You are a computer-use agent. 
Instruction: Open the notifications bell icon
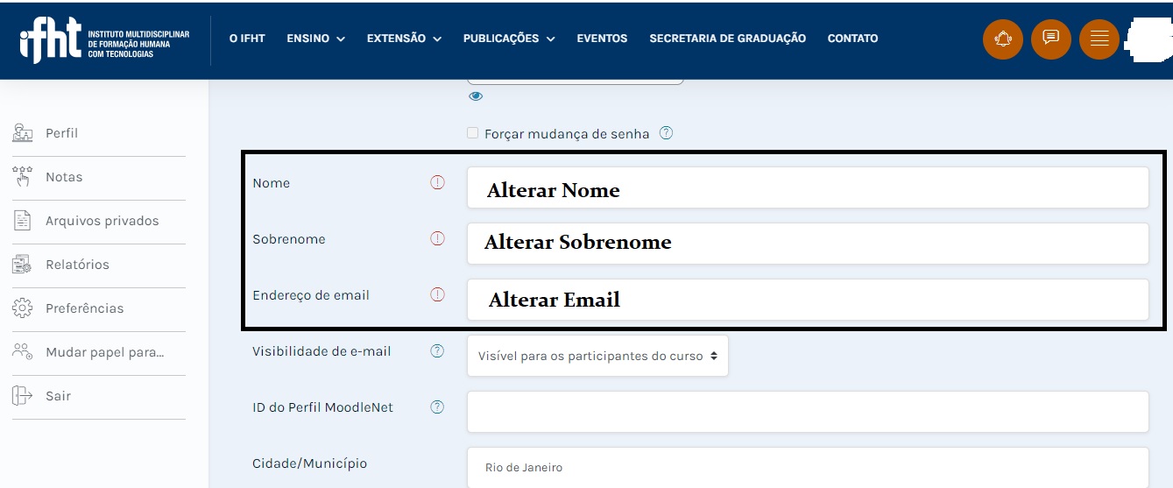(x=1003, y=39)
